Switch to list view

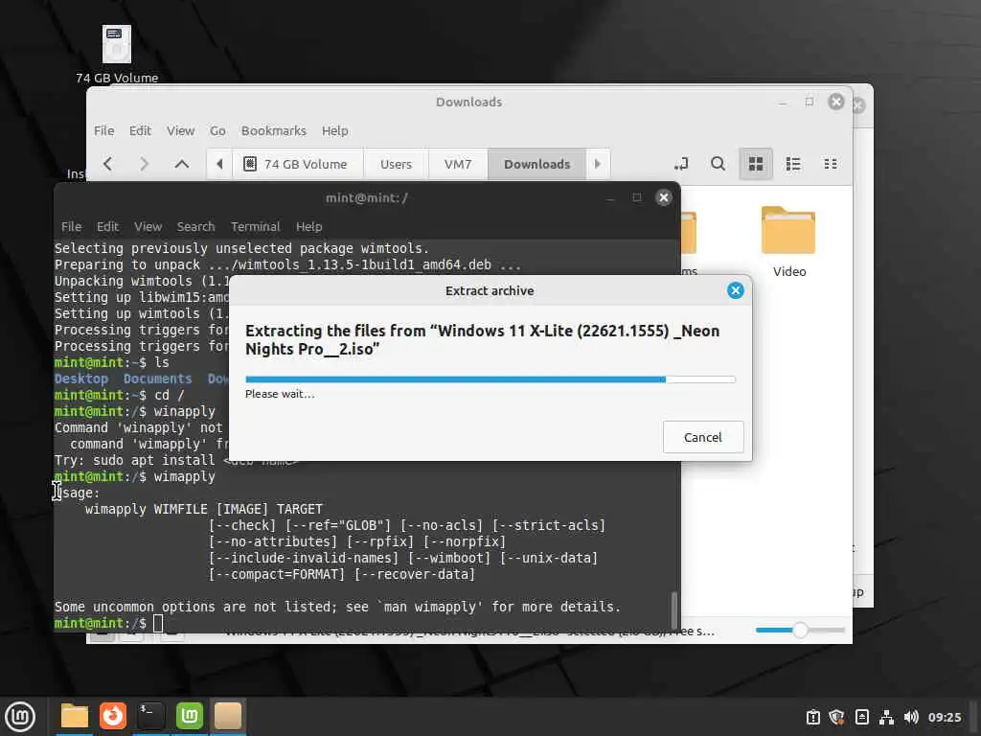tap(793, 164)
